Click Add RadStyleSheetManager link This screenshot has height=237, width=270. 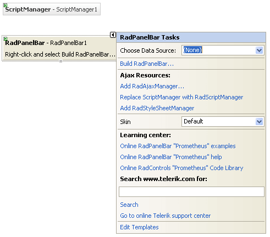(157, 108)
